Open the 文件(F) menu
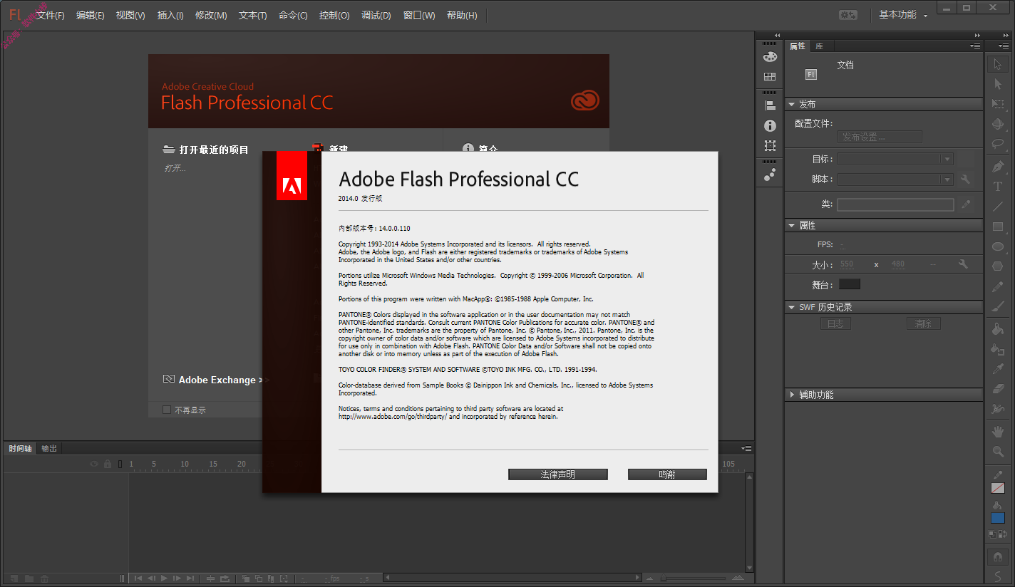Screen dimensions: 1015x587 click(50, 16)
